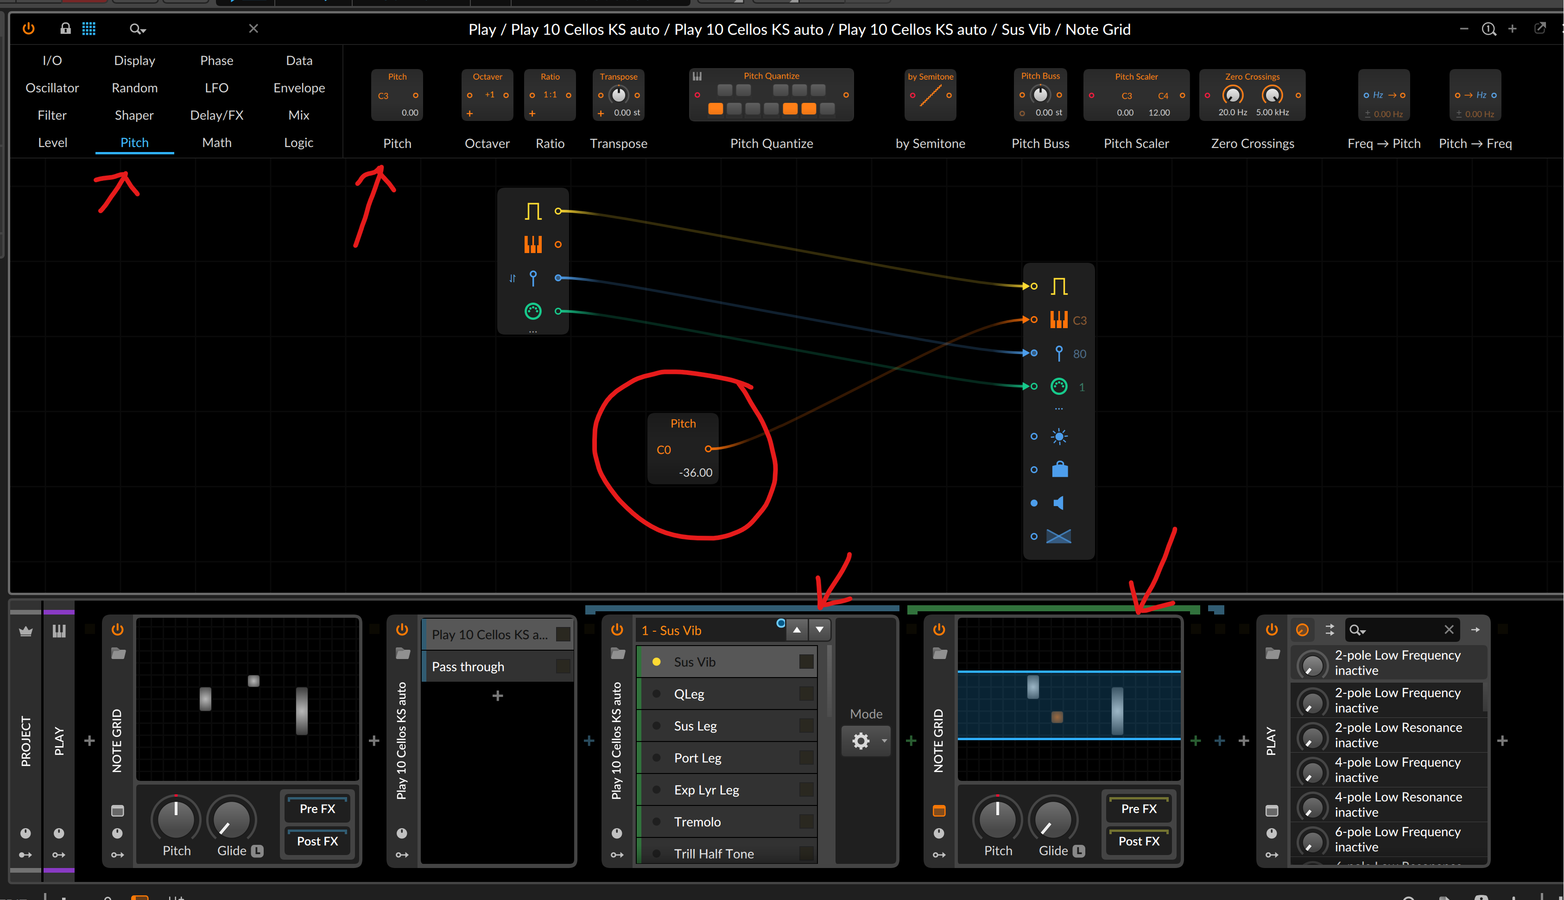Click the Transpose module knob
This screenshot has width=1564, height=900.
tap(619, 95)
